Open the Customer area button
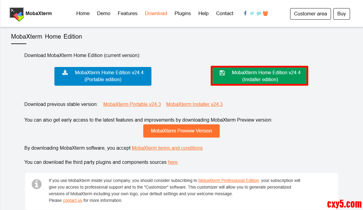Screen dimensions: 363x210 coord(310,14)
